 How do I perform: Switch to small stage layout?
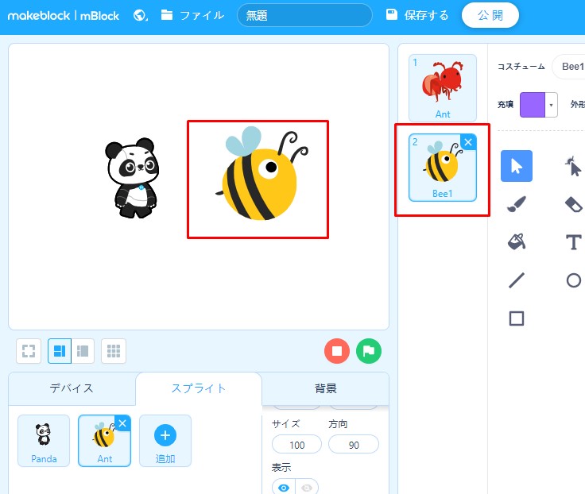click(x=83, y=351)
